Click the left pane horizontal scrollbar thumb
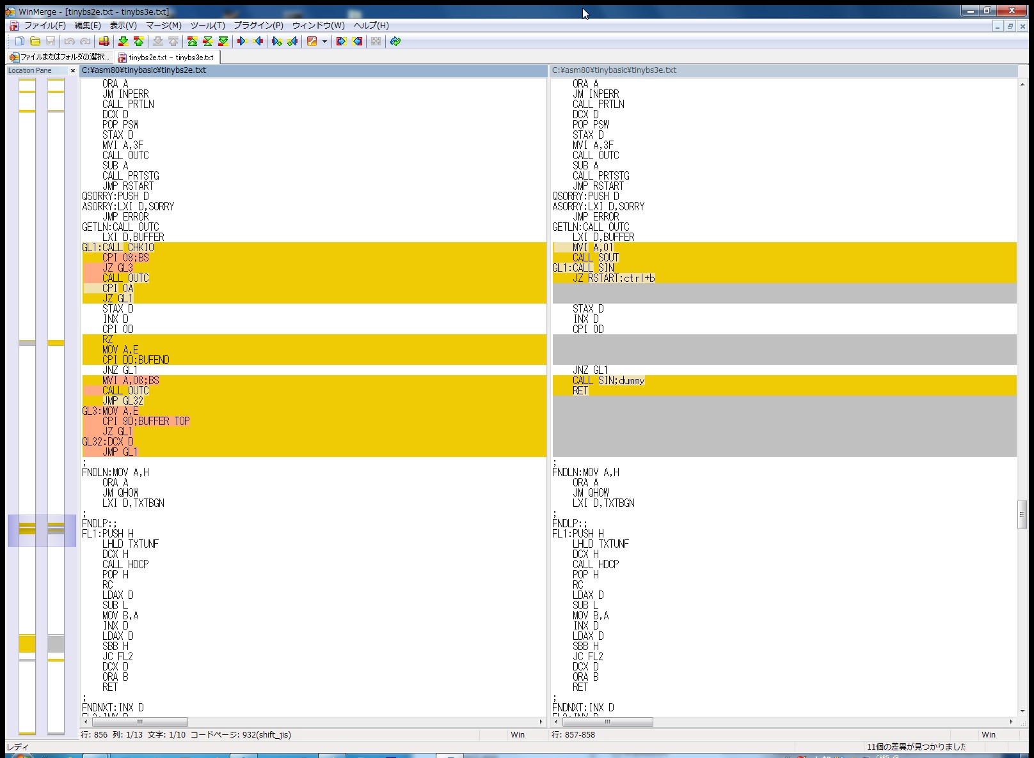Image resolution: width=1034 pixels, height=758 pixels. click(139, 722)
